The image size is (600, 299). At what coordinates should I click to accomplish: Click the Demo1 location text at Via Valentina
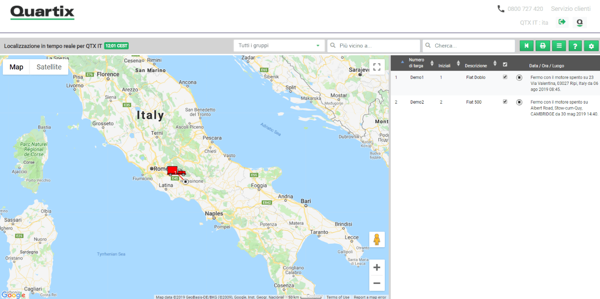pyautogui.click(x=564, y=84)
